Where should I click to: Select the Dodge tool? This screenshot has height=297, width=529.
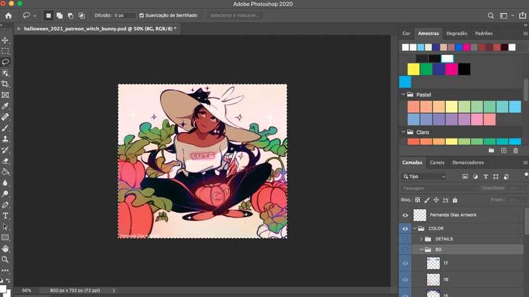(5, 193)
